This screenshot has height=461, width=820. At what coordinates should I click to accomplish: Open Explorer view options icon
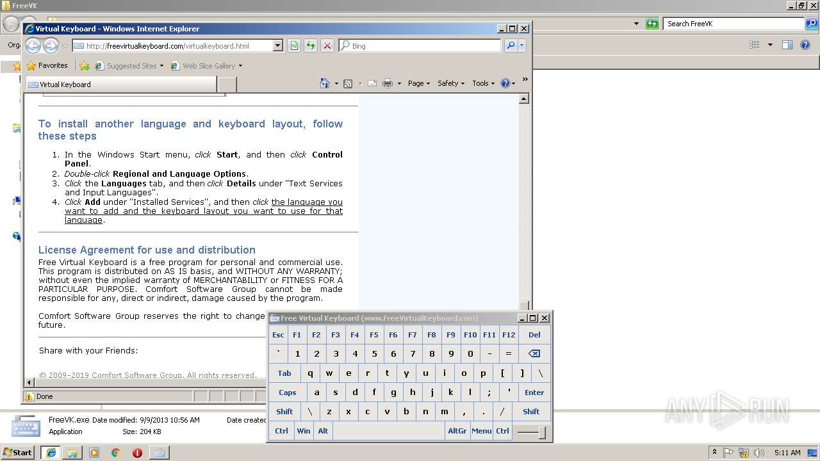755,45
